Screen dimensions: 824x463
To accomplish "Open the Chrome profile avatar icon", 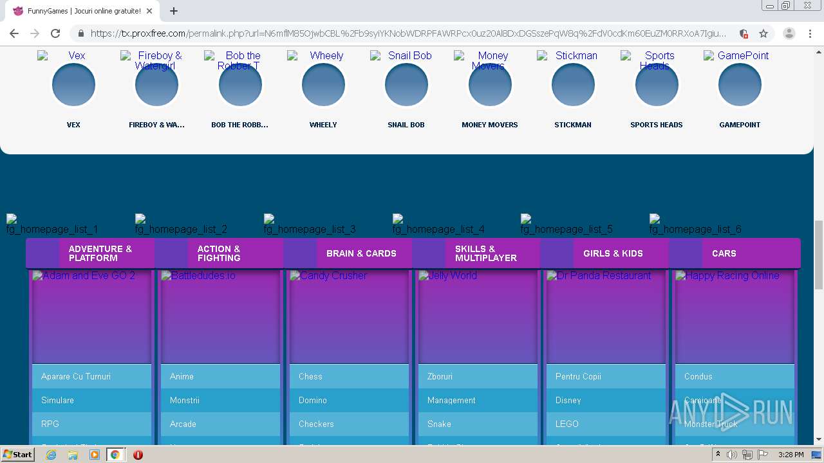I will 789,33.
